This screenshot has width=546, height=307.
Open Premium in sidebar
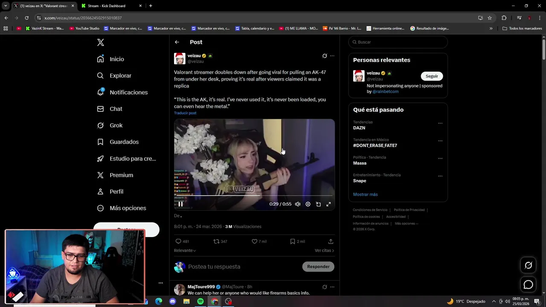(115, 175)
